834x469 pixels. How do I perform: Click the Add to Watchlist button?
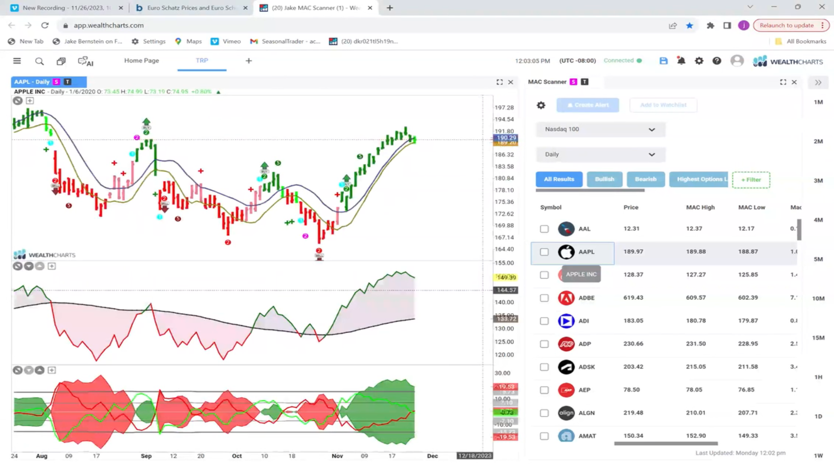pos(663,105)
